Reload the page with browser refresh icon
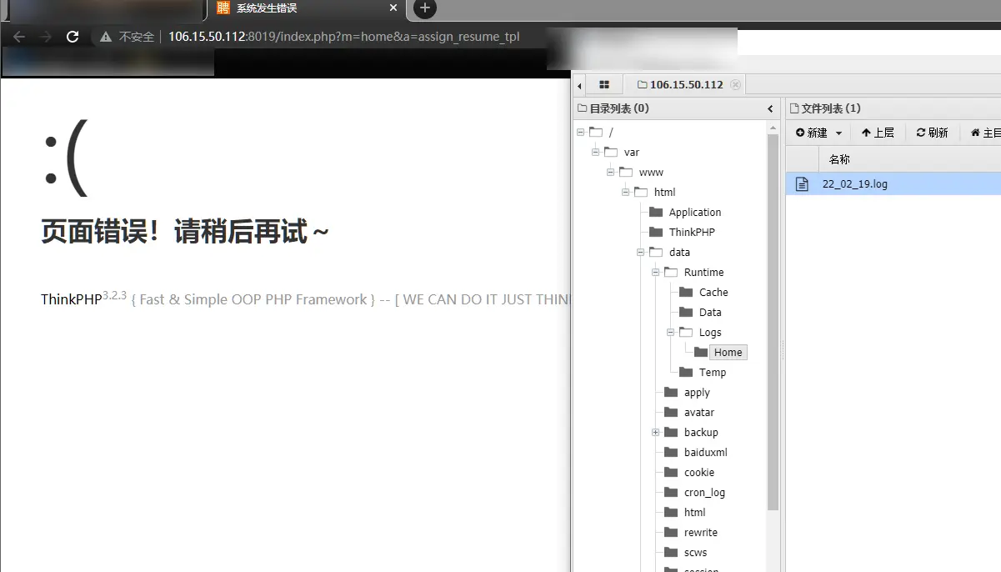The width and height of the screenshot is (1001, 572). pyautogui.click(x=73, y=37)
